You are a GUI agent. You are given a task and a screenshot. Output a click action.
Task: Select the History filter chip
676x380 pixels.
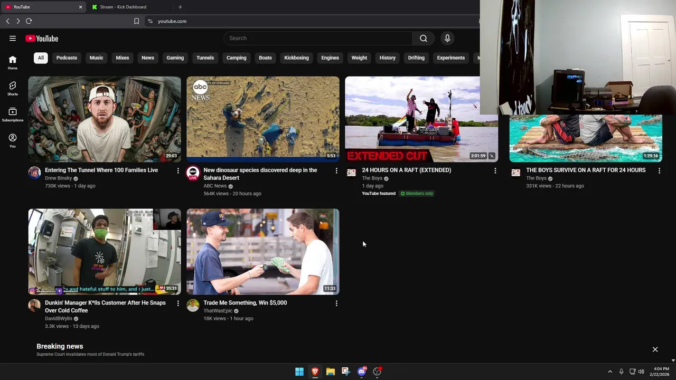point(388,58)
